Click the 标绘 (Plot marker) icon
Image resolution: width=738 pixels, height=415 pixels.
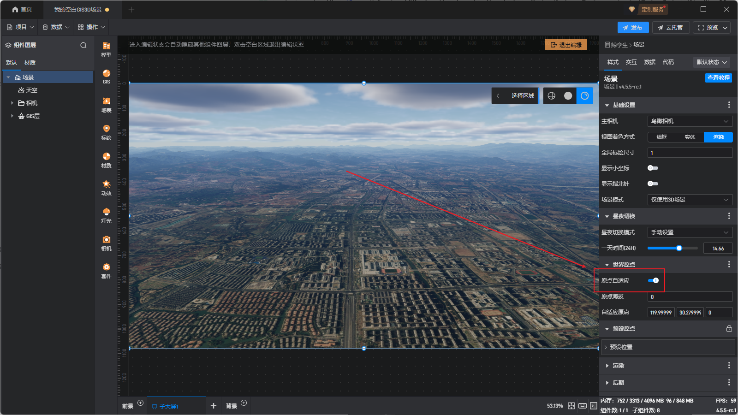click(x=106, y=132)
